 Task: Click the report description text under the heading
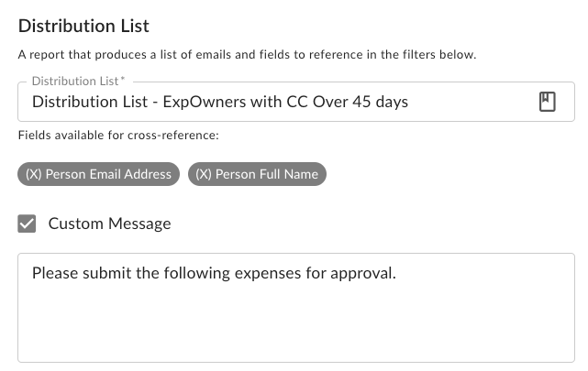(247, 55)
